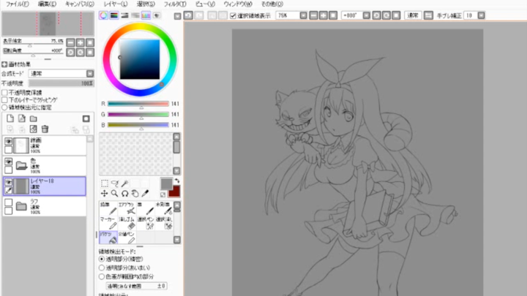Choose the Pencil (鉛筆) brush
Viewport: 527px width, 296px height.
[108, 208]
